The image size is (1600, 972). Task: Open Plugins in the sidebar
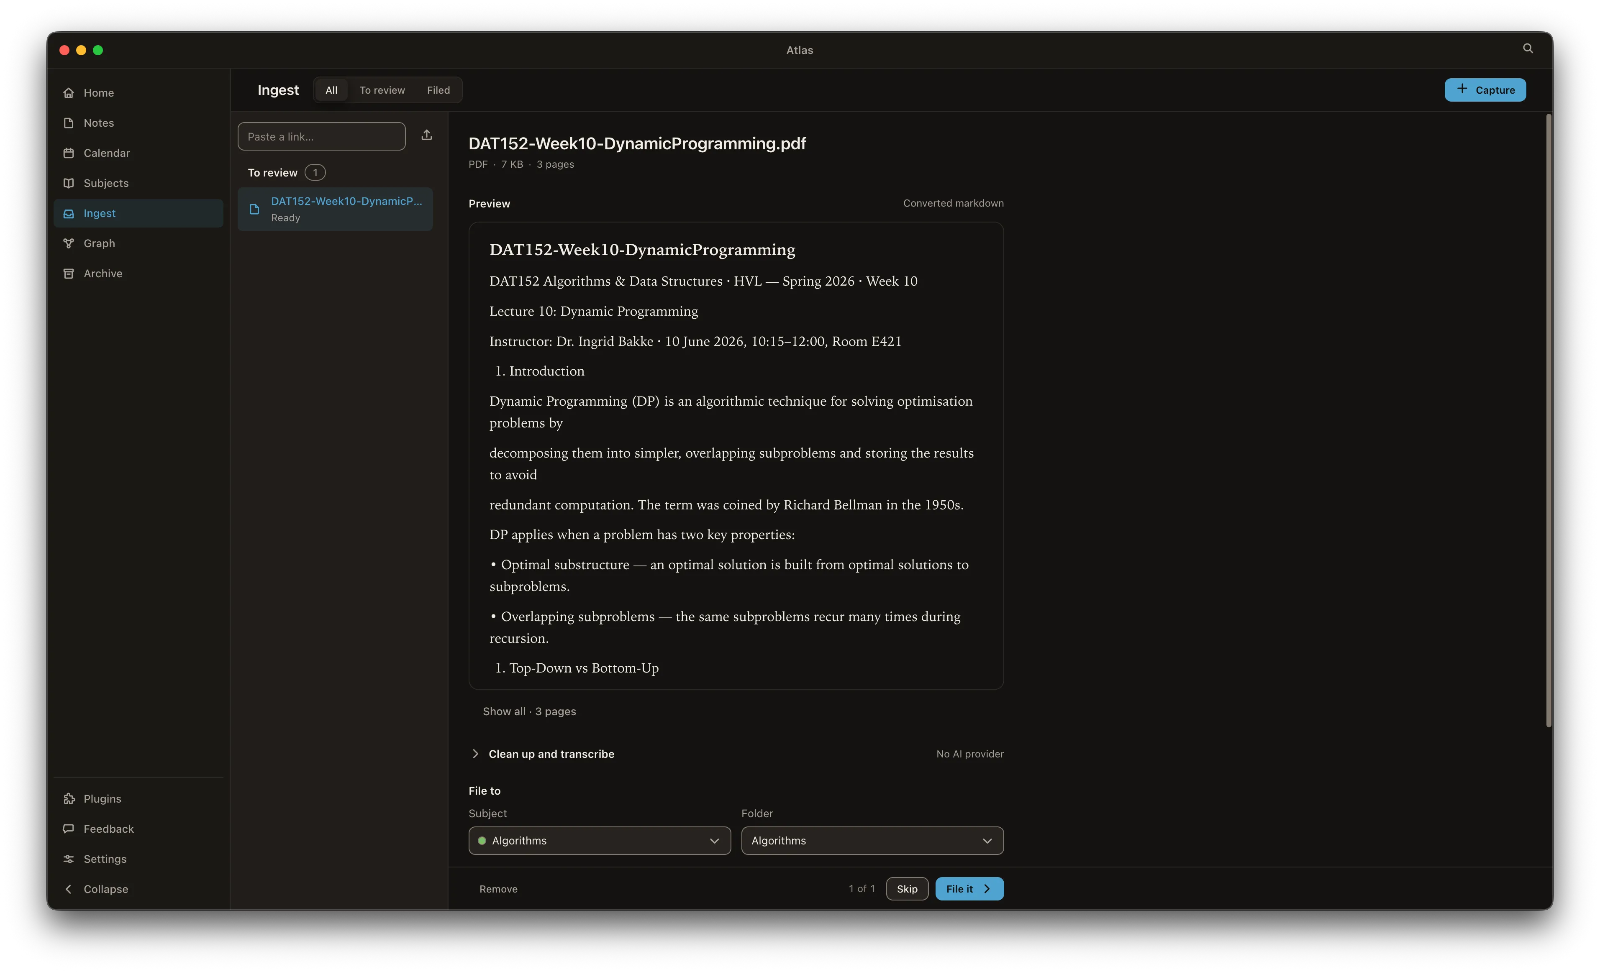coord(138,798)
